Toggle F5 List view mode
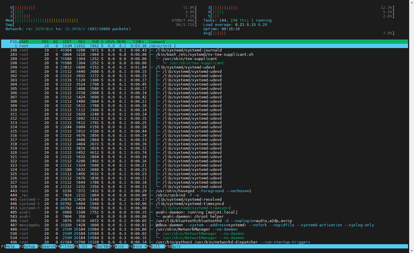Viewport: 414px width, 253px height. point(83,246)
